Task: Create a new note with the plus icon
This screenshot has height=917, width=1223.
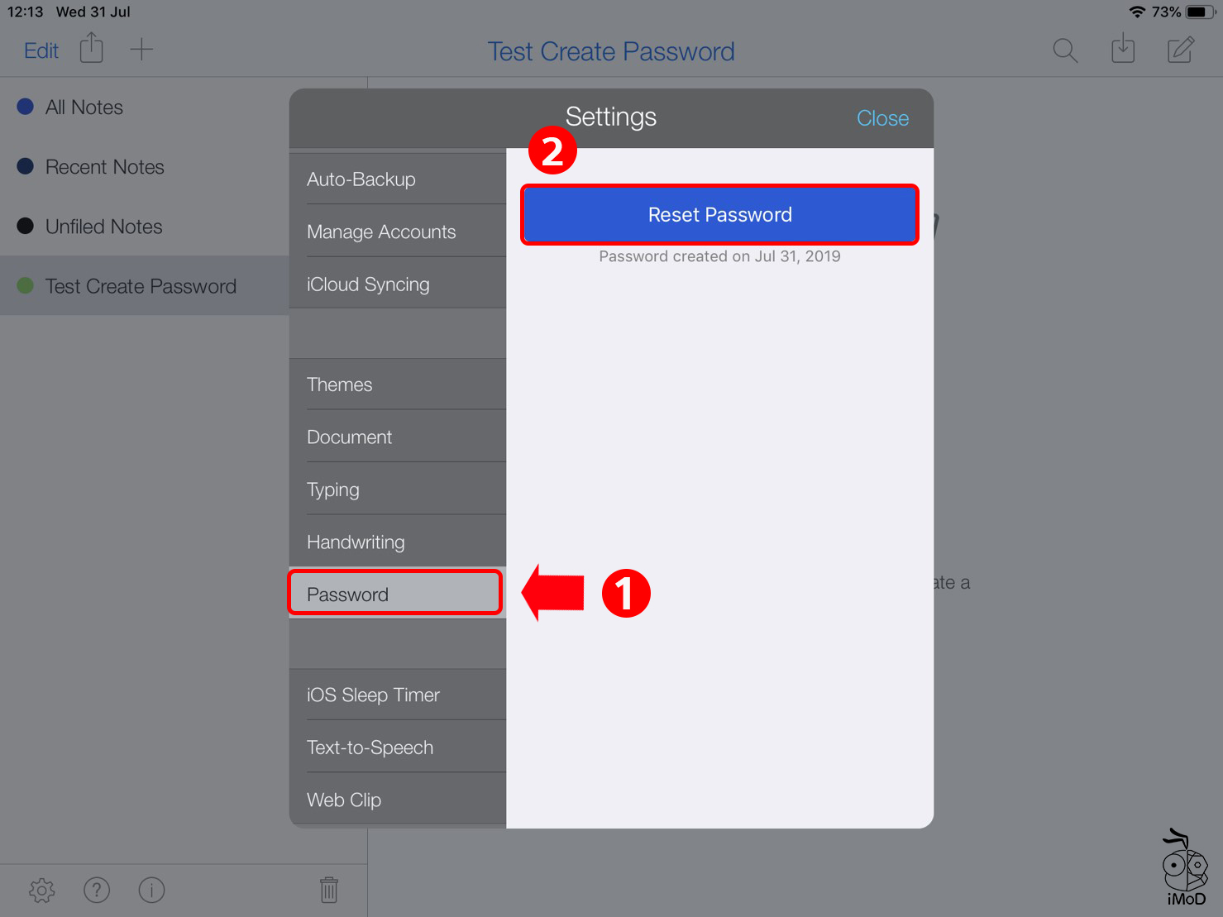Action: [x=141, y=49]
